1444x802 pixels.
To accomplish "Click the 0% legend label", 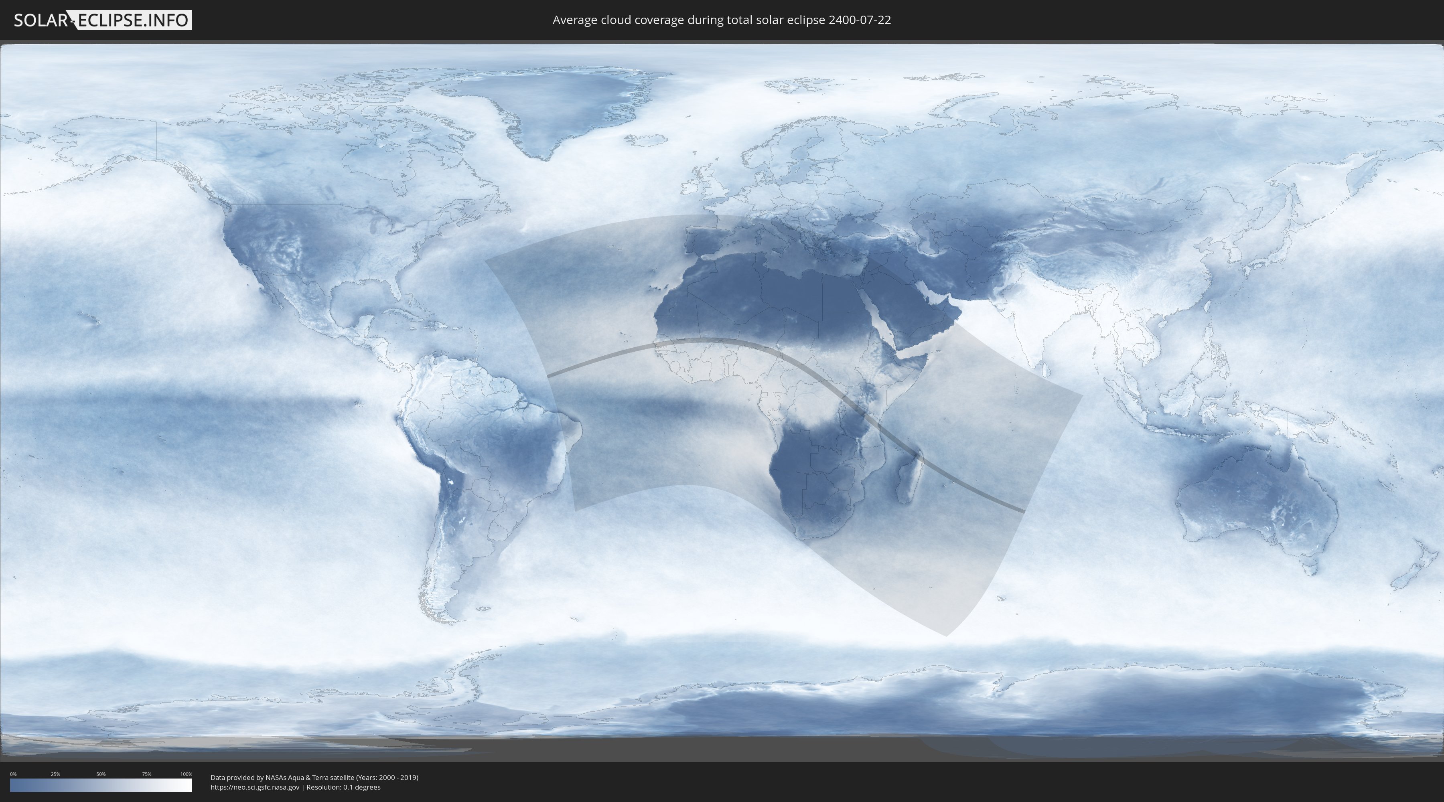I will click(13, 774).
